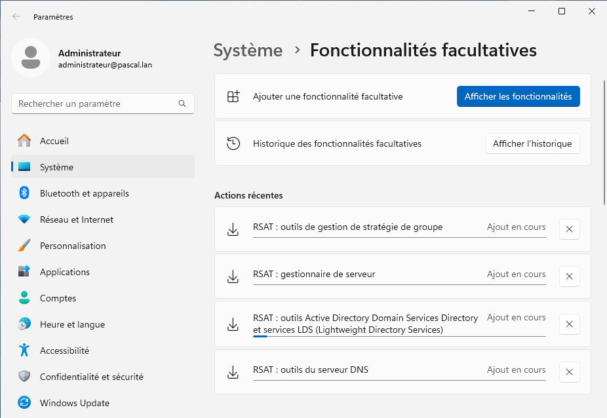
Task: Click "RSAT : gestionnaire de serveur" label
Action: coord(314,274)
